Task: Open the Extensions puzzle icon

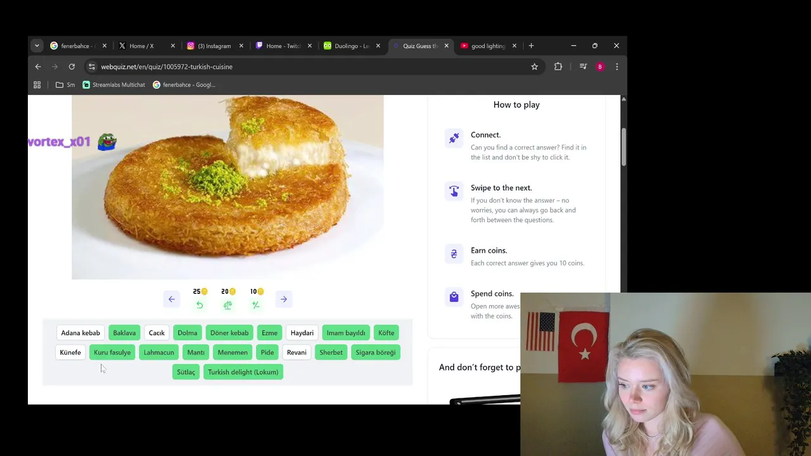Action: click(x=558, y=66)
